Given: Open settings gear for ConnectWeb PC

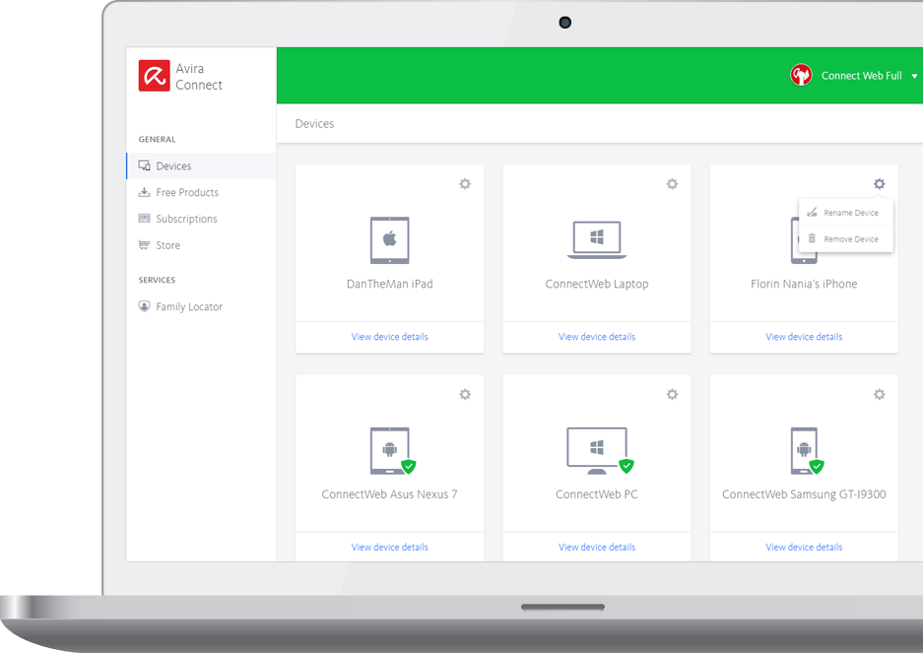Looking at the screenshot, I should pyautogui.click(x=672, y=395).
